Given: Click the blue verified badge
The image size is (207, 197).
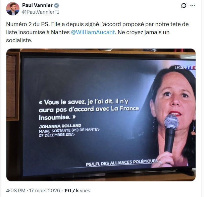Looking at the screenshot, I should 57,6.
